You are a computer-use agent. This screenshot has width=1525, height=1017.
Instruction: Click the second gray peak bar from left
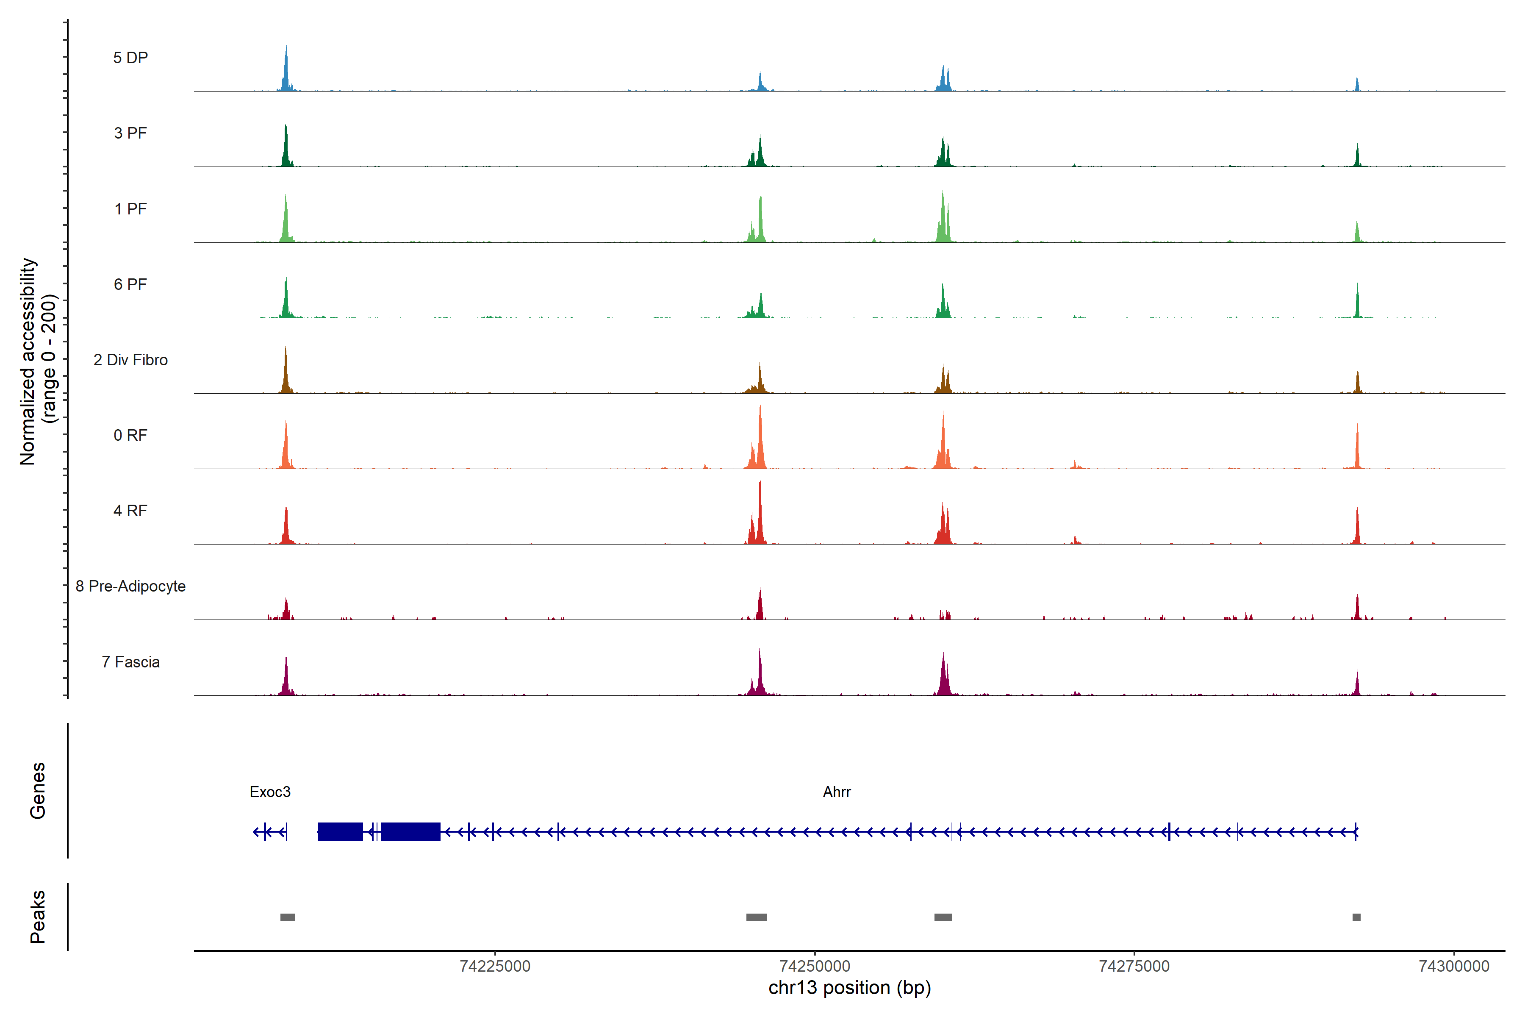tap(756, 917)
